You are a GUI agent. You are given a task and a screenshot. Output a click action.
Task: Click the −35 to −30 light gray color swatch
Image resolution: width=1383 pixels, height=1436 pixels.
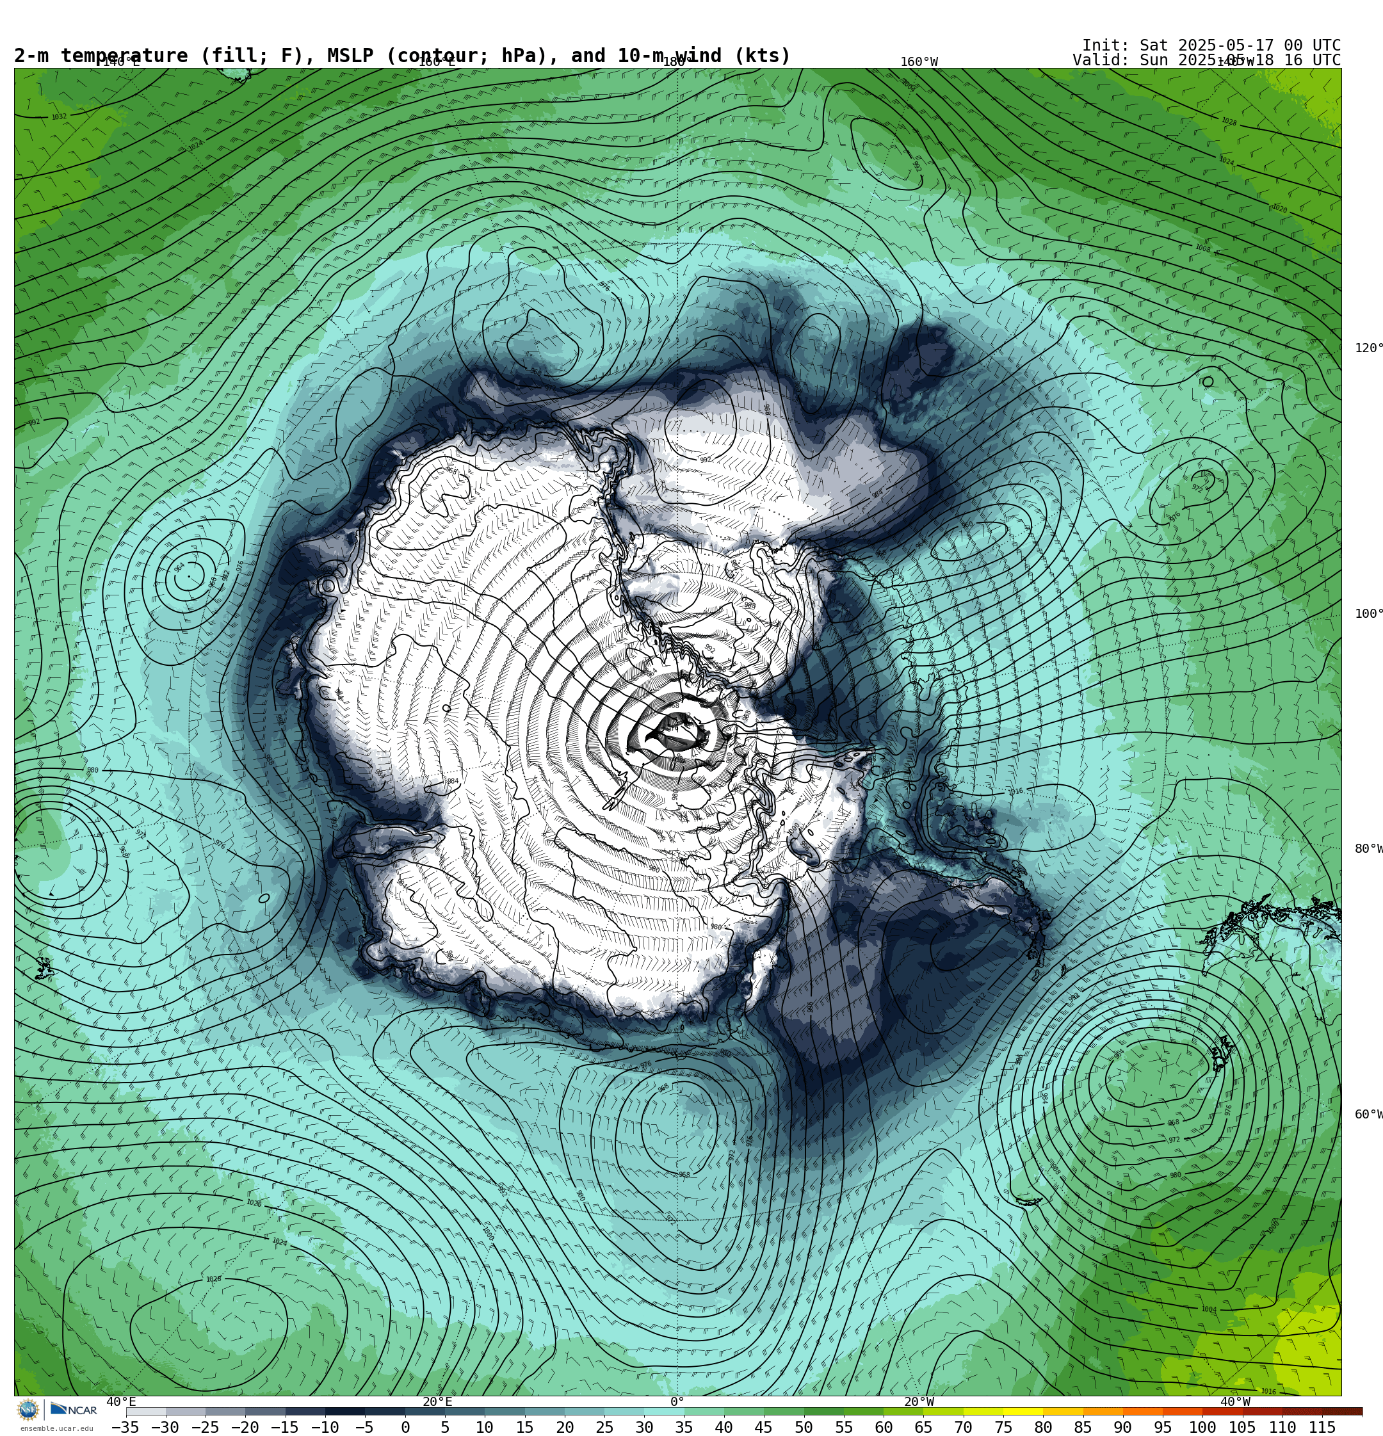[x=146, y=1411]
